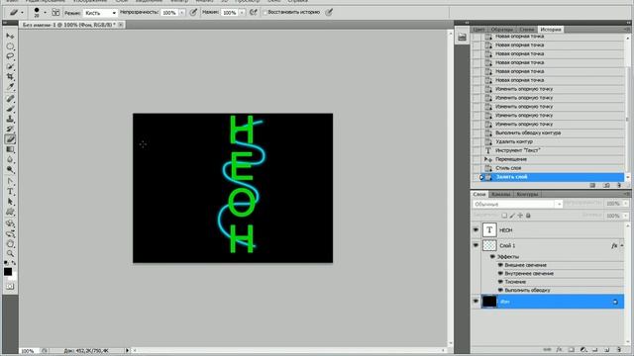Delete current history state trash icon

619,185
